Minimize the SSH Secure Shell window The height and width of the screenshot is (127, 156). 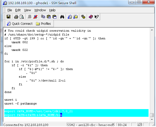point(132,2)
